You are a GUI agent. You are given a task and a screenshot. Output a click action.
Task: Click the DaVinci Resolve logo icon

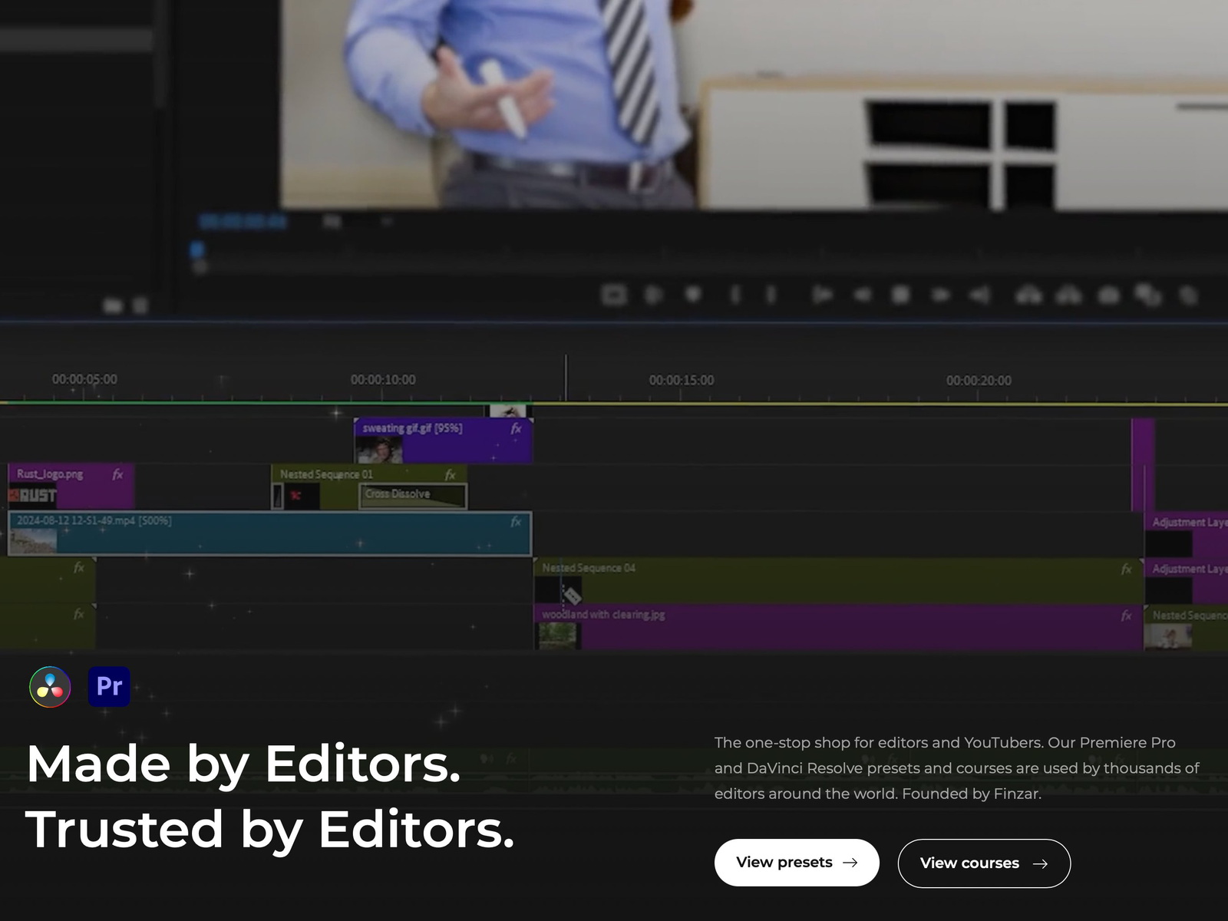click(x=50, y=687)
